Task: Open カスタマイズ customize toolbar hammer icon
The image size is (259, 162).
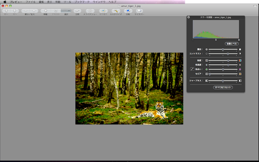Action: [x=116, y=11]
